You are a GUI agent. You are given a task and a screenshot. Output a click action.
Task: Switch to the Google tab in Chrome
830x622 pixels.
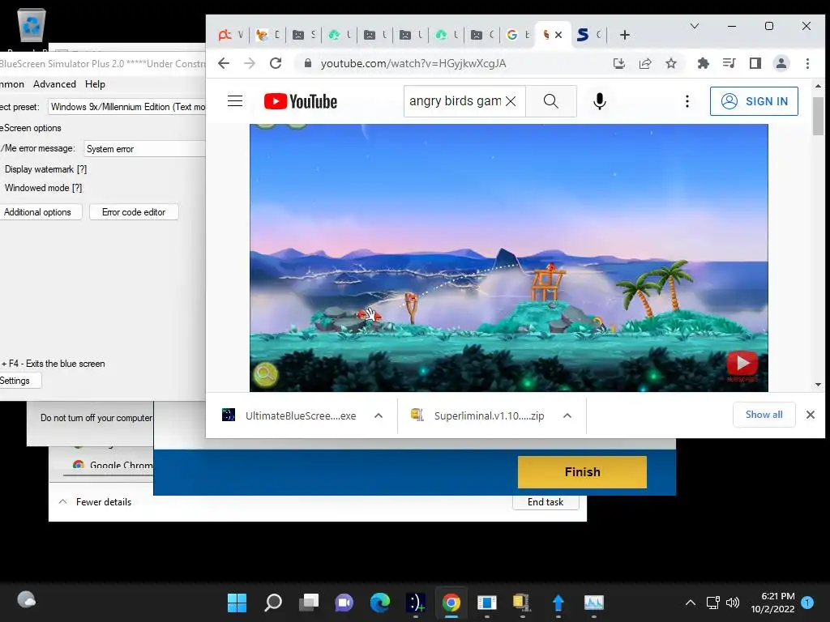(517, 35)
